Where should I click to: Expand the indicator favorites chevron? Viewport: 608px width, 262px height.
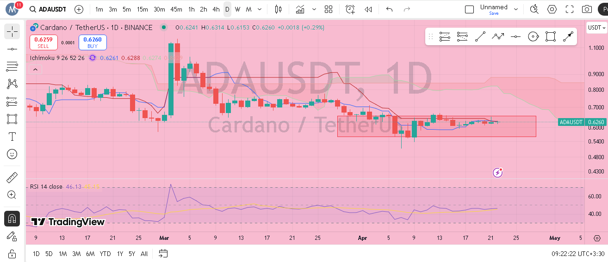click(x=314, y=9)
